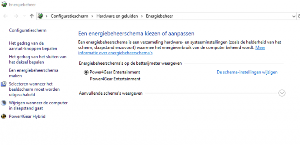Open 'Meer informatie over energiebeheerschema's' link

pyautogui.click(x=172, y=50)
